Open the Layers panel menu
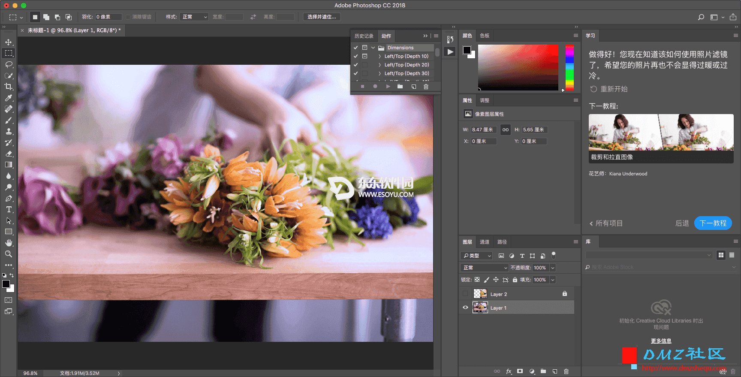741x377 pixels. pos(576,242)
